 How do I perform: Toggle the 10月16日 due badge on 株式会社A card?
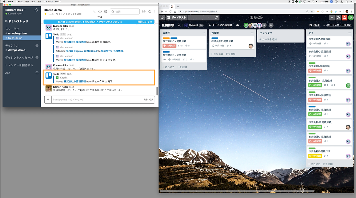click(x=315, y=85)
